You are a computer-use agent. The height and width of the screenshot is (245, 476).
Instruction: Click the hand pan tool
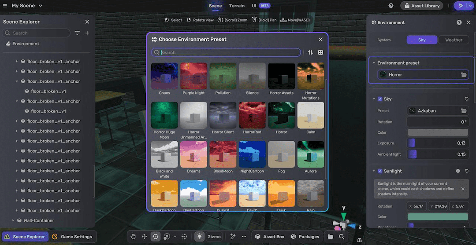(x=133, y=237)
